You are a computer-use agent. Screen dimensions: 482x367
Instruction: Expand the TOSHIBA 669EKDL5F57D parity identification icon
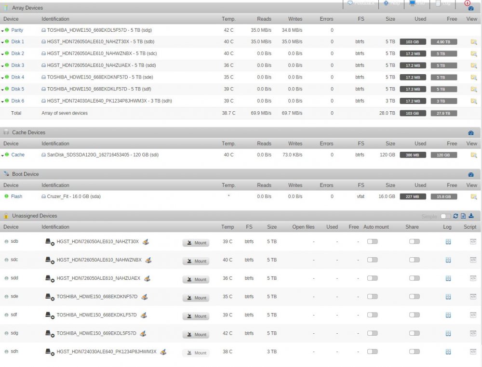pyautogui.click(x=44, y=30)
